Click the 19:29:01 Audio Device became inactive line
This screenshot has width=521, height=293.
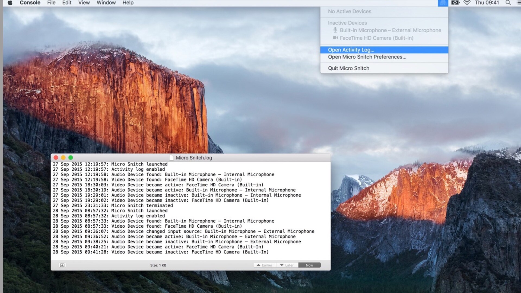pos(177,195)
